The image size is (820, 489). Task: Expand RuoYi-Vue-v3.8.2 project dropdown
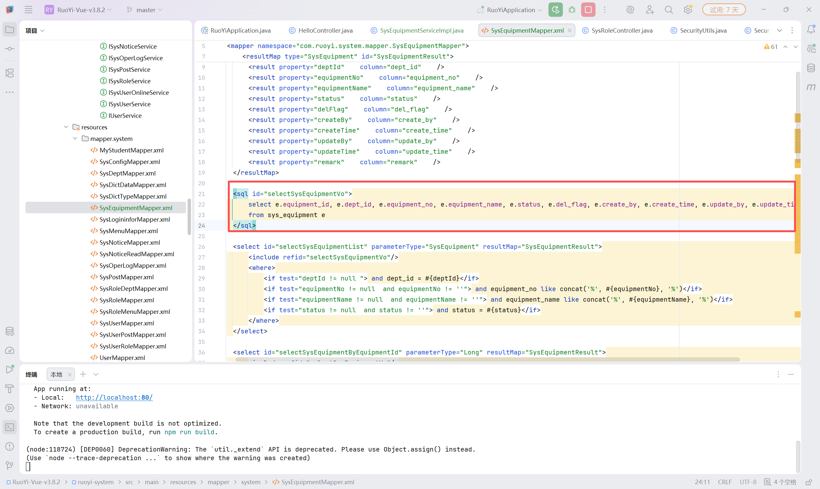(x=79, y=10)
